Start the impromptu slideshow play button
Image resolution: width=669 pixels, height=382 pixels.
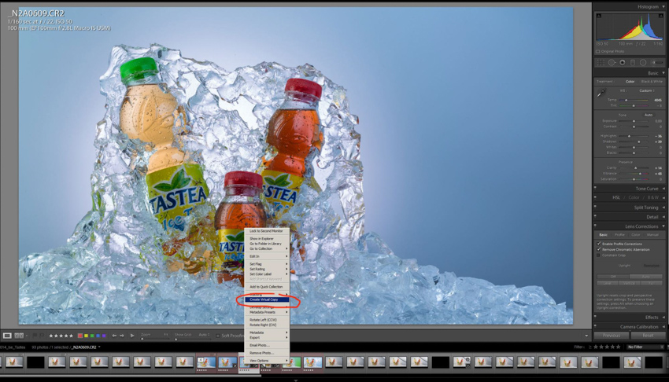132,336
